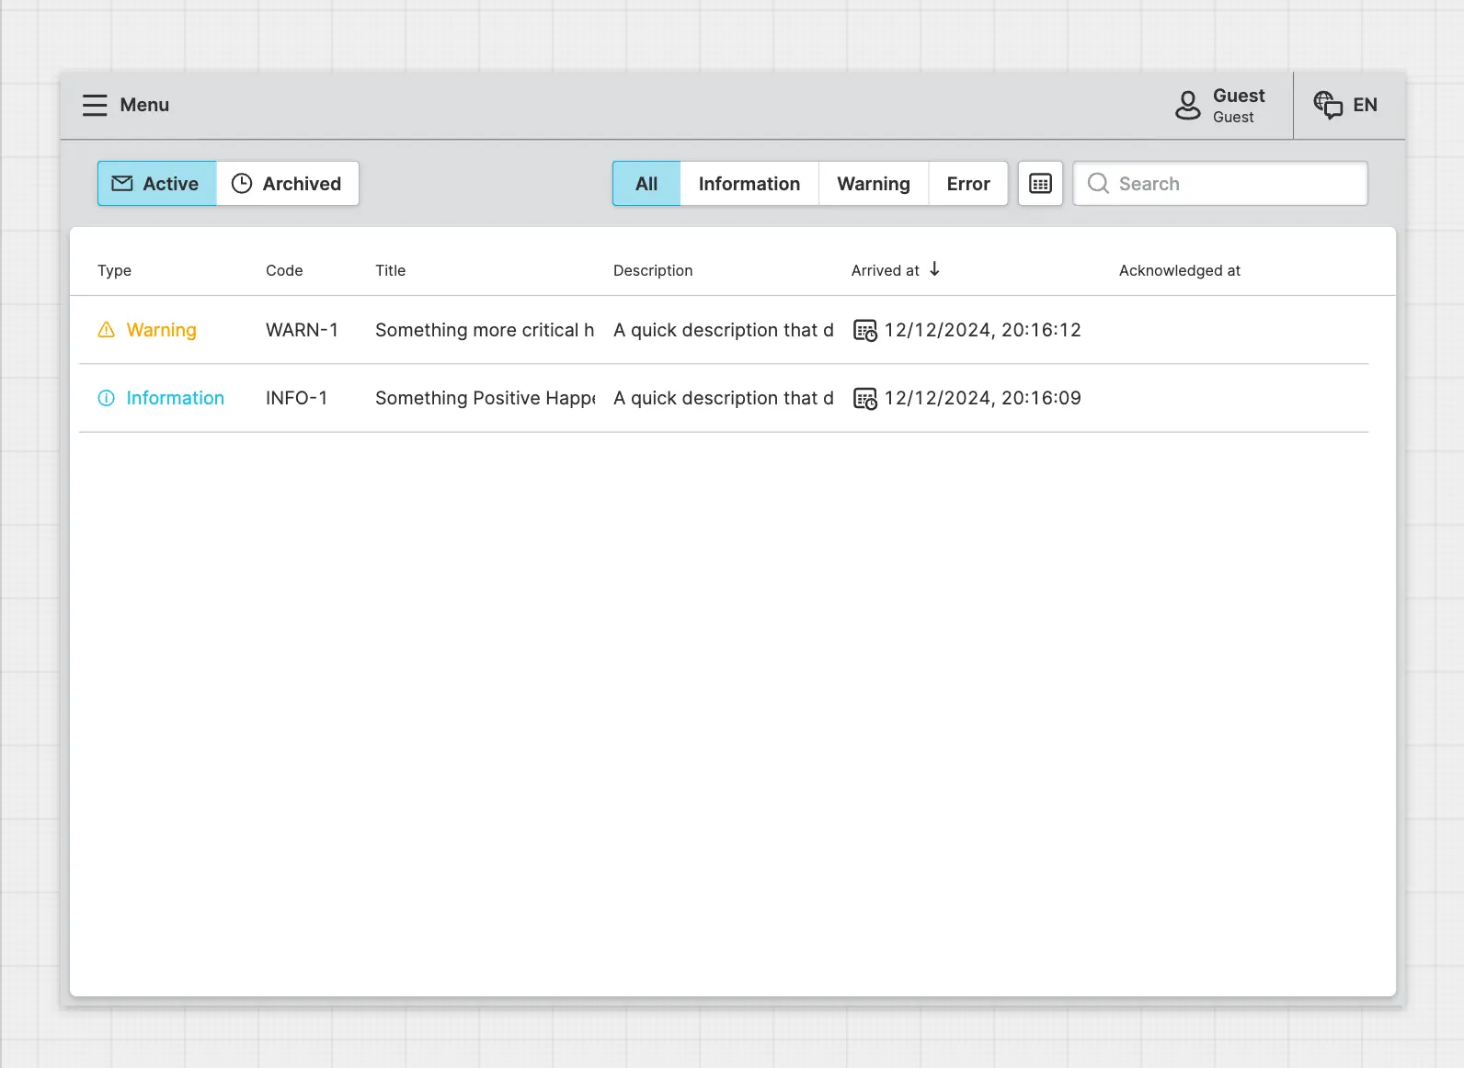Toggle sort arrow on Arrived at column
The height and width of the screenshot is (1068, 1464).
coord(934,269)
